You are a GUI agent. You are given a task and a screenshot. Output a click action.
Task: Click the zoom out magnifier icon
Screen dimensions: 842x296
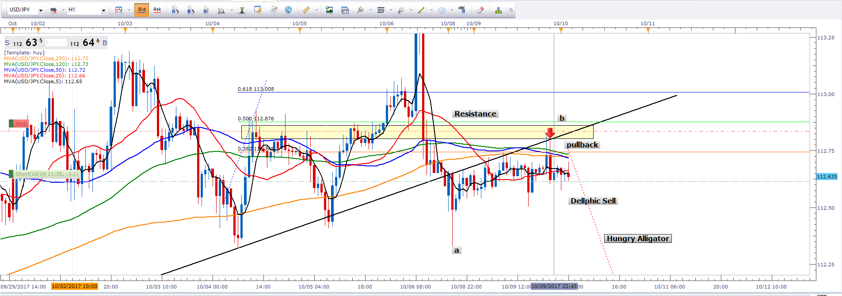pos(190,10)
